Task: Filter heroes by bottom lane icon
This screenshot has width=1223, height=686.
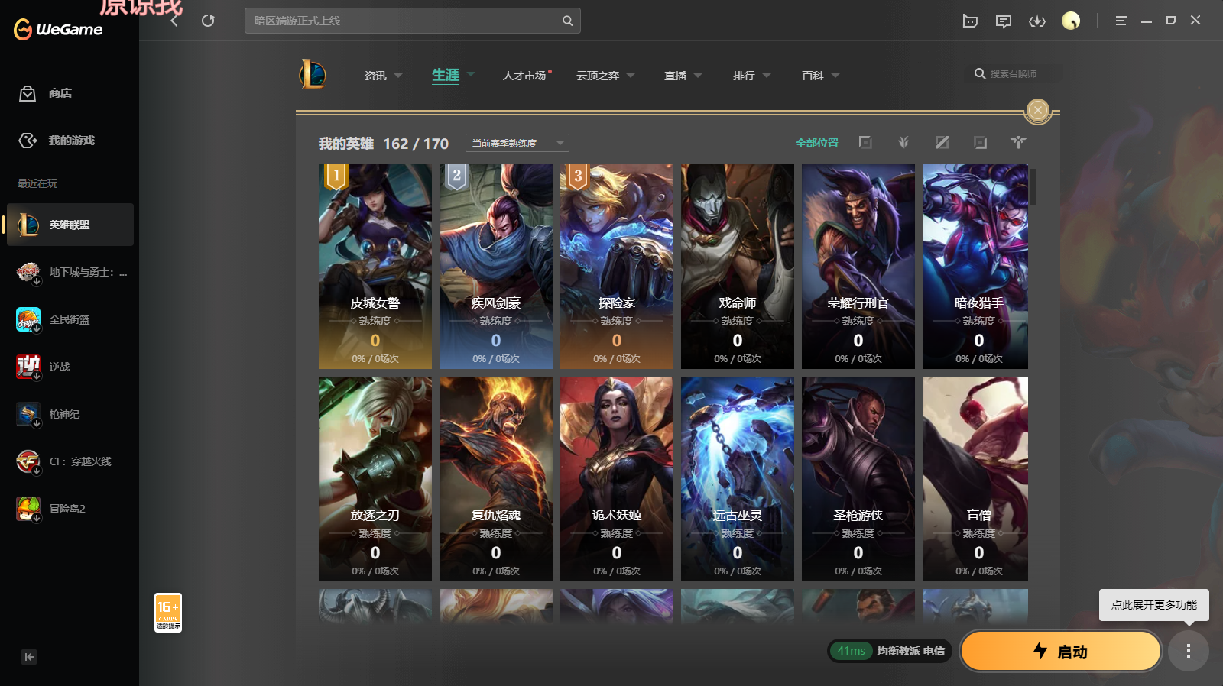Action: tap(980, 143)
